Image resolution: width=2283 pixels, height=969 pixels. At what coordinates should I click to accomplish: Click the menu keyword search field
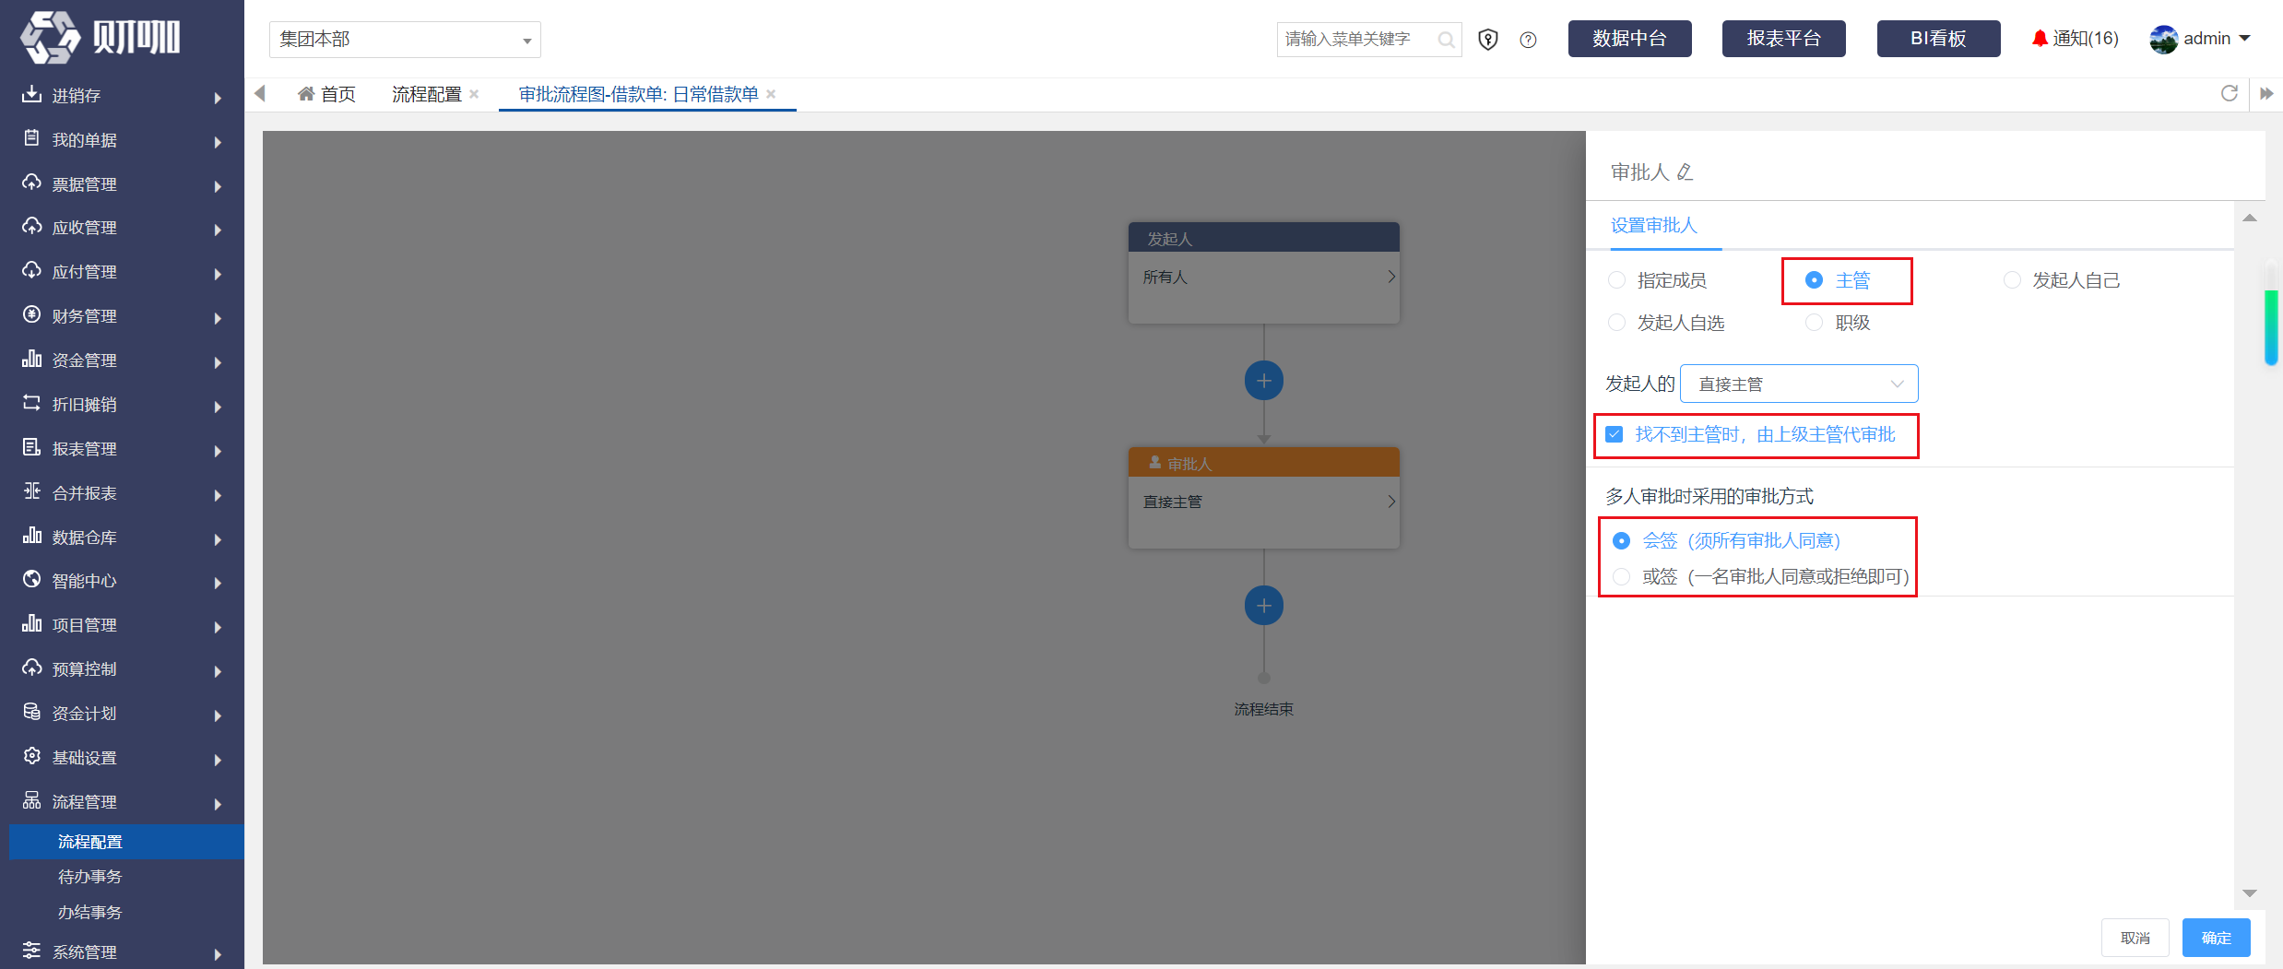pos(1357,40)
